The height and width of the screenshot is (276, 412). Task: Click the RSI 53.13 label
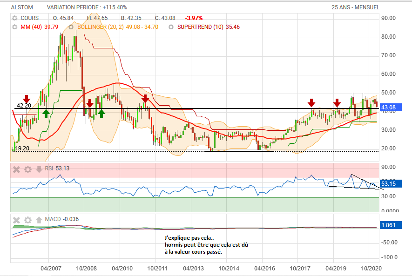(x=57, y=168)
